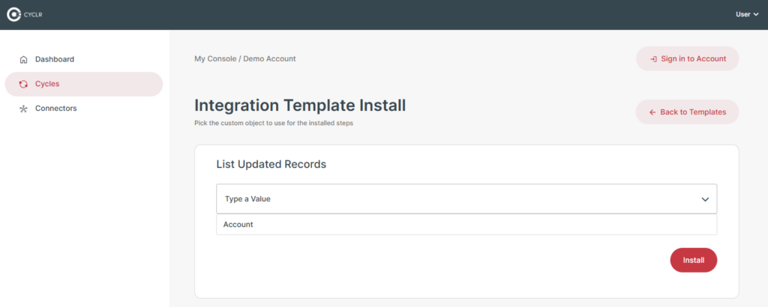Select Cycles in the sidebar
Image resolution: width=768 pixels, height=307 pixels.
pos(83,84)
